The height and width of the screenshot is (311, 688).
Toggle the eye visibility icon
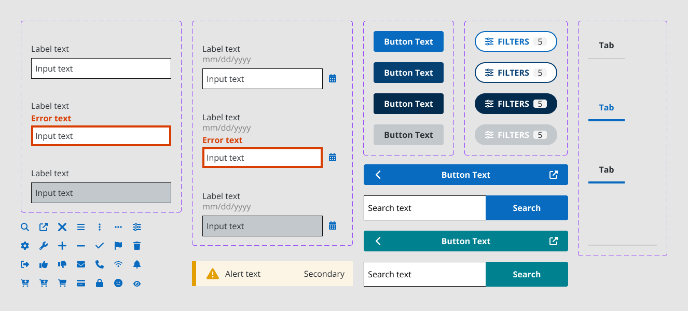click(137, 284)
